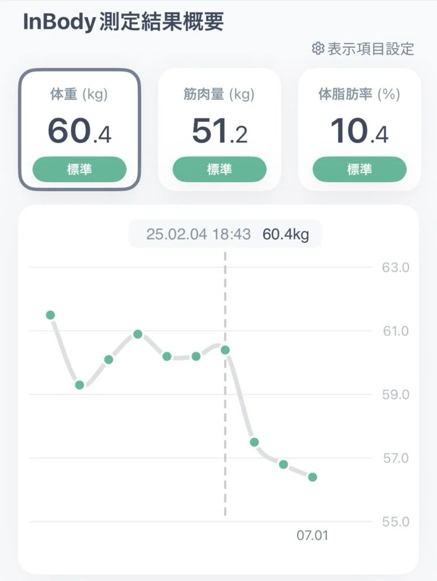Select the fifth data point on chart
Viewport: 437px width, 581px height.
pos(167,356)
